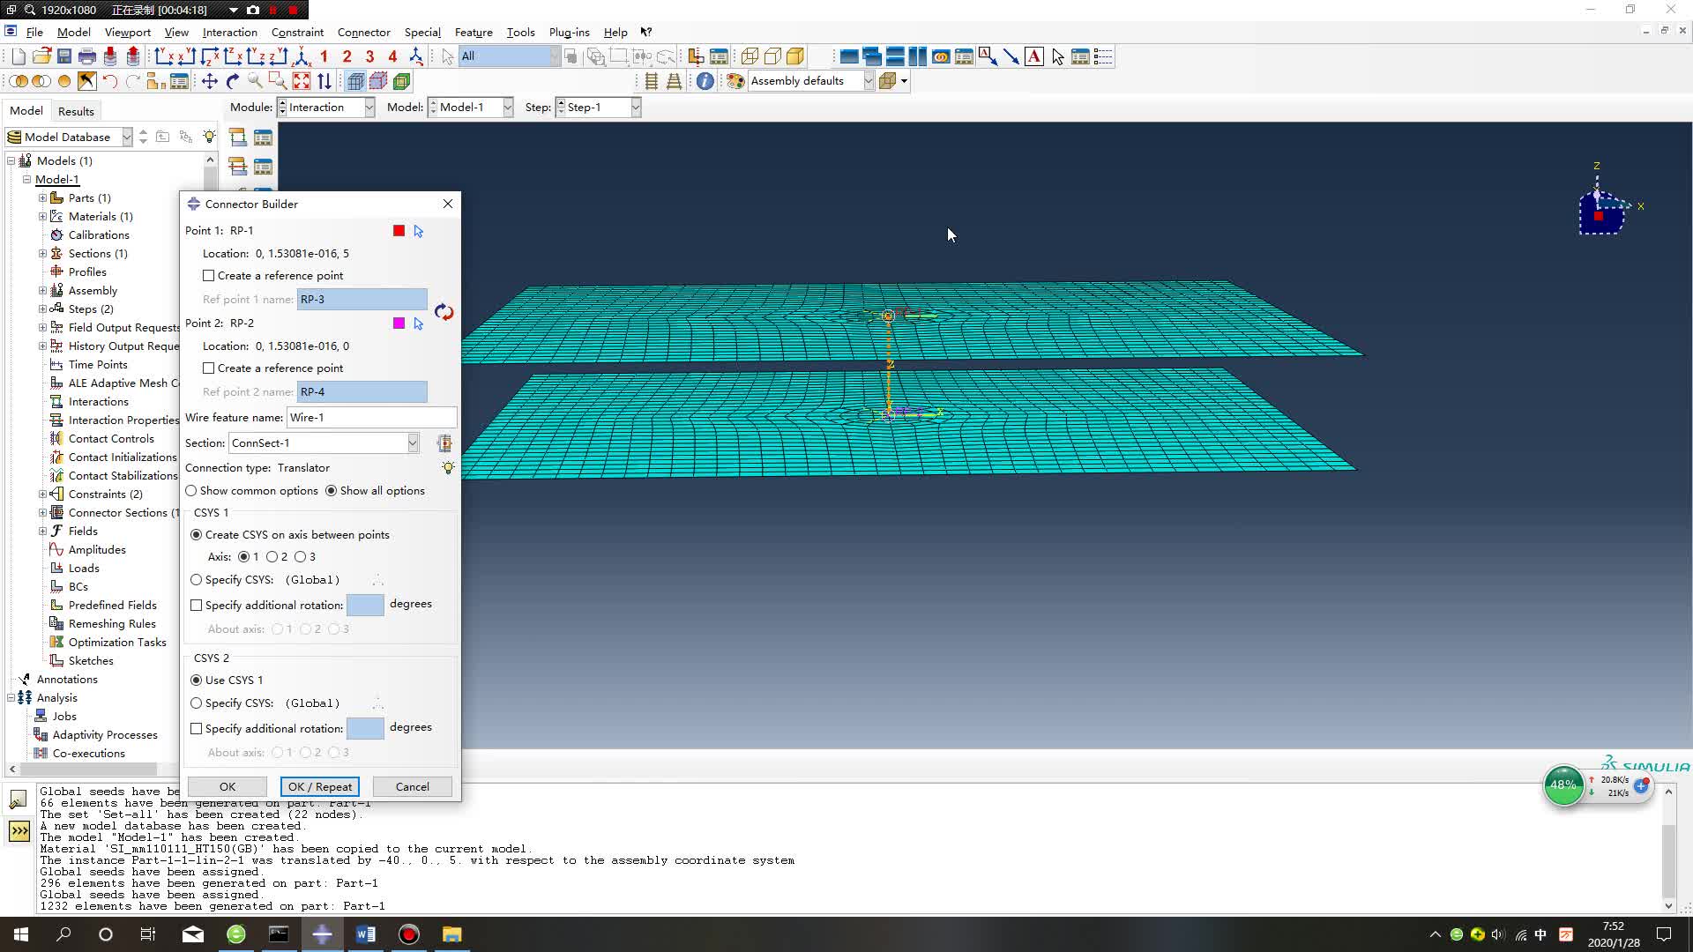Expand the Constraints (2) tree node
1693x952 pixels.
[42, 495]
